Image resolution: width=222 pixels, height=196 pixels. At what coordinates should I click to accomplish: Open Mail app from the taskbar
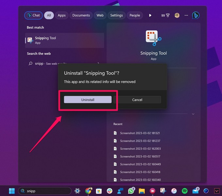coord(196,191)
